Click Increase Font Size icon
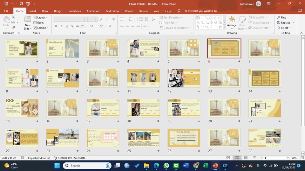This screenshot has height=171, width=305. pyautogui.click(x=101, y=19)
